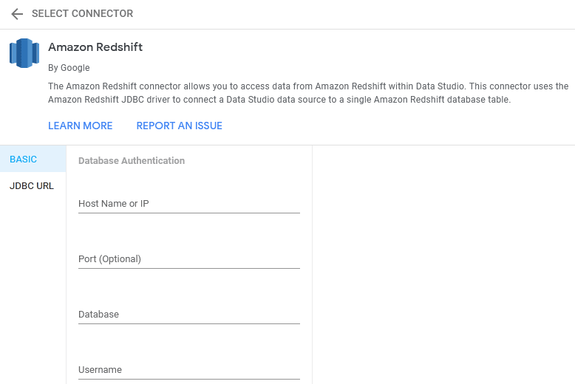Click the SELECT CONNECTOR header text
Image resolution: width=575 pixels, height=384 pixels.
(x=83, y=13)
